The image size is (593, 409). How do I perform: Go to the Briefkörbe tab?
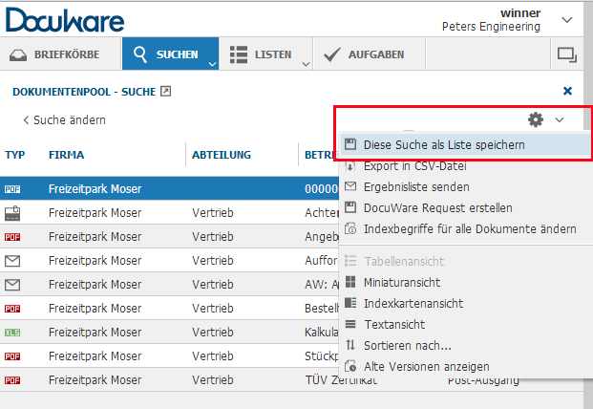[x=56, y=54]
